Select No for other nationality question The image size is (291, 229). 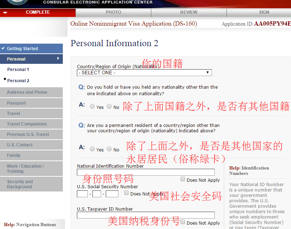pyautogui.click(x=109, y=106)
